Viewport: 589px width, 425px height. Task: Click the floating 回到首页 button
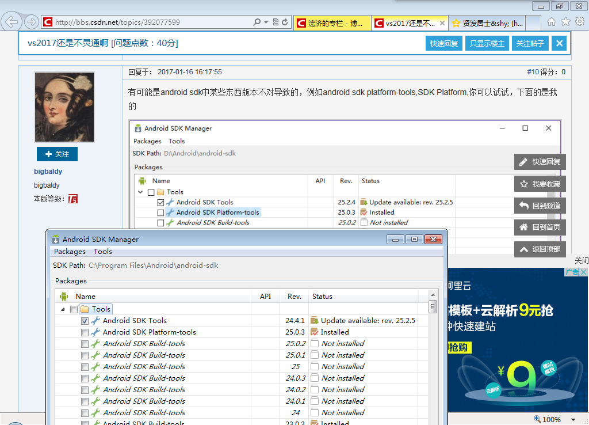[540, 227]
